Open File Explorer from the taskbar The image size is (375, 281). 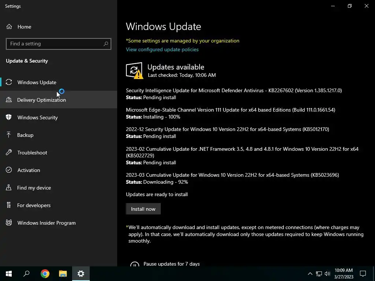pyautogui.click(x=63, y=274)
